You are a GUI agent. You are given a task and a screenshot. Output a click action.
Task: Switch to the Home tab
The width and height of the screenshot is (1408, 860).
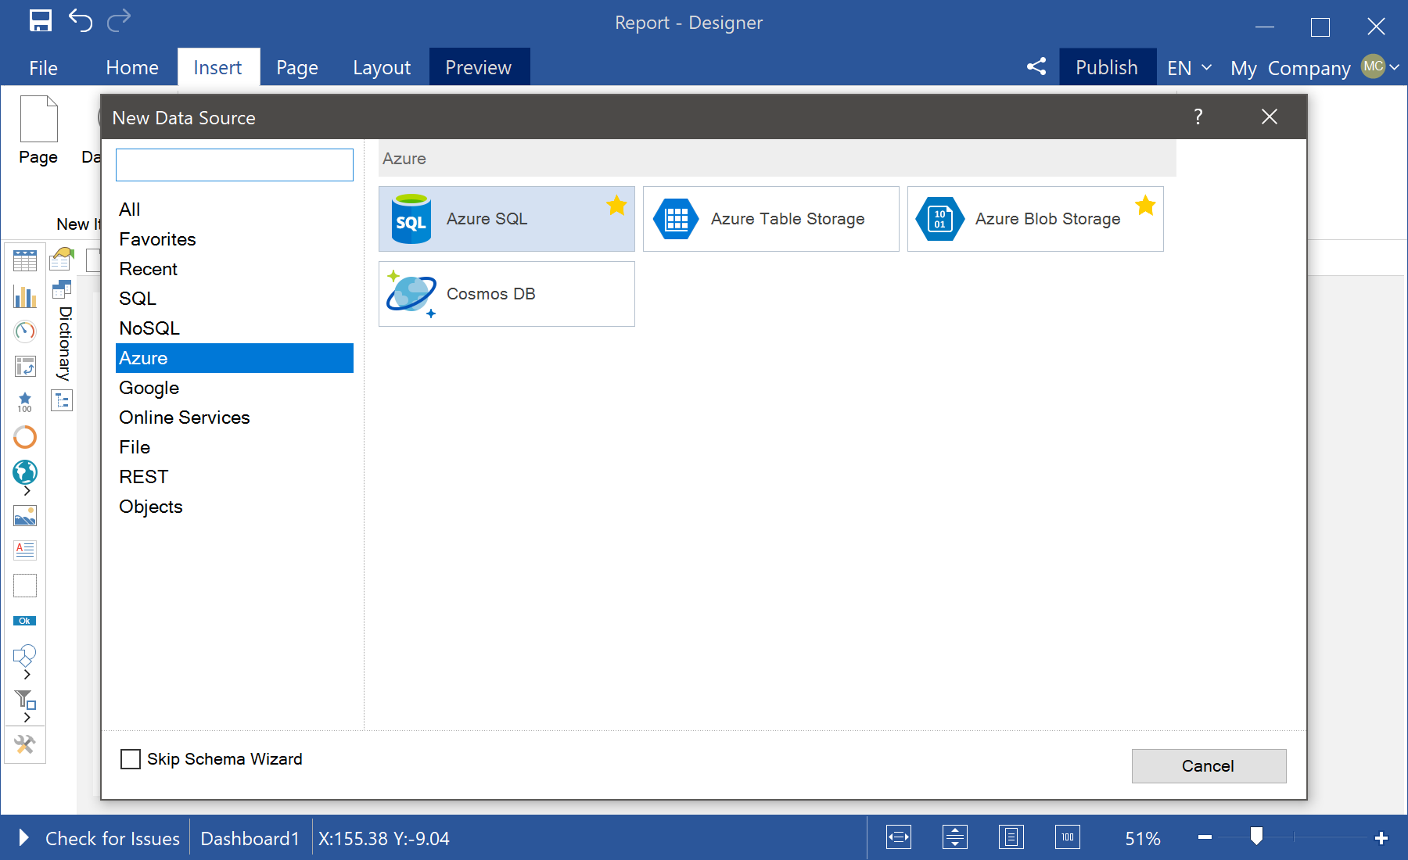click(x=132, y=68)
